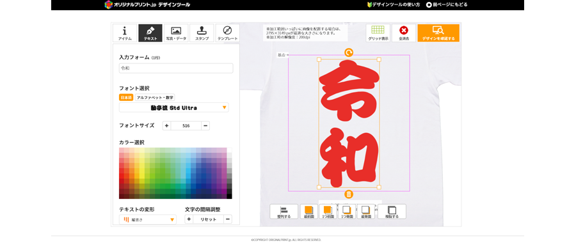Click the 入力フォーム text field containing 令和
This screenshot has width=576, height=250.
point(176,68)
